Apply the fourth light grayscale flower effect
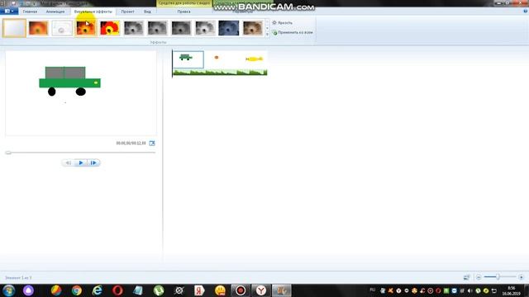The height and width of the screenshot is (297, 529). click(205, 28)
